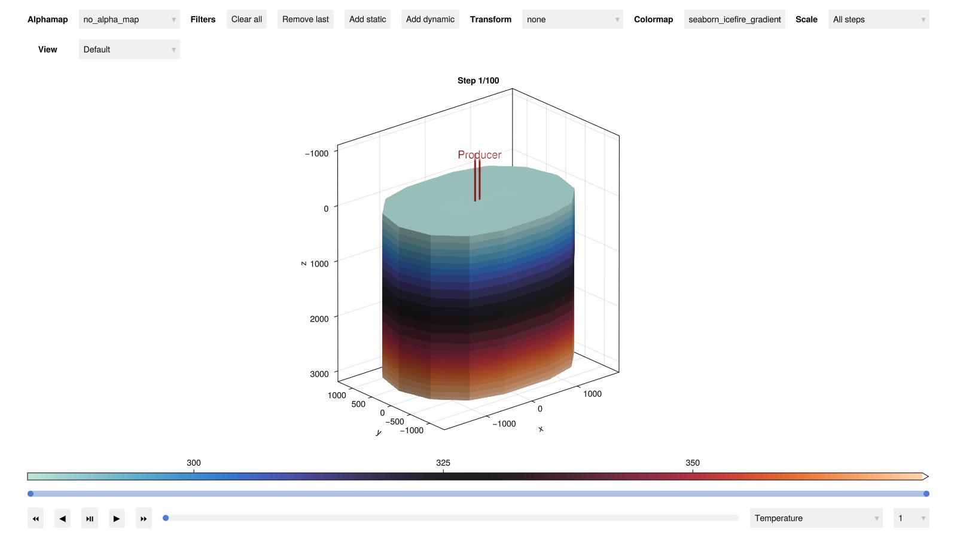Click the Producer well label in plot
The image size is (957, 538).
479,155
